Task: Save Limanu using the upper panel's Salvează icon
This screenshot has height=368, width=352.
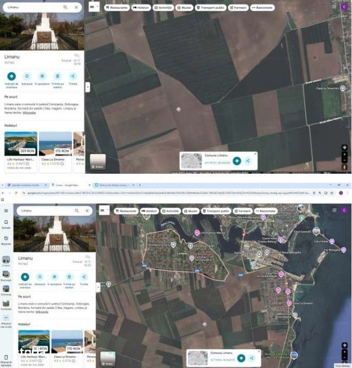Action: 27,76
